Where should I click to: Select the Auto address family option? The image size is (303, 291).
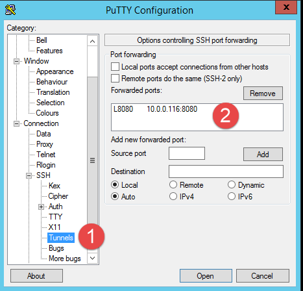pyautogui.click(x=115, y=197)
